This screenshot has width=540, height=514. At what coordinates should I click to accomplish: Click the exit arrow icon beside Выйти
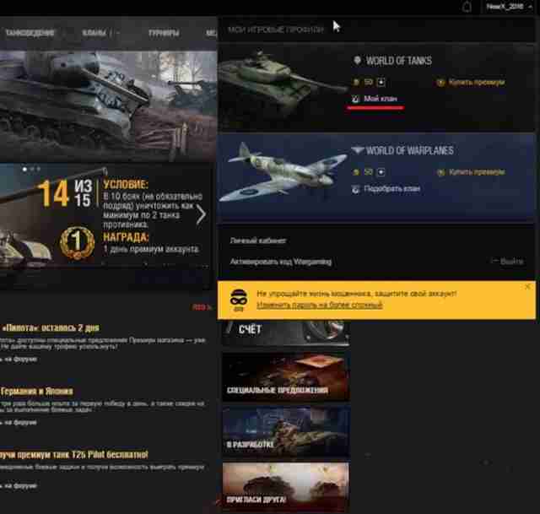(x=494, y=261)
